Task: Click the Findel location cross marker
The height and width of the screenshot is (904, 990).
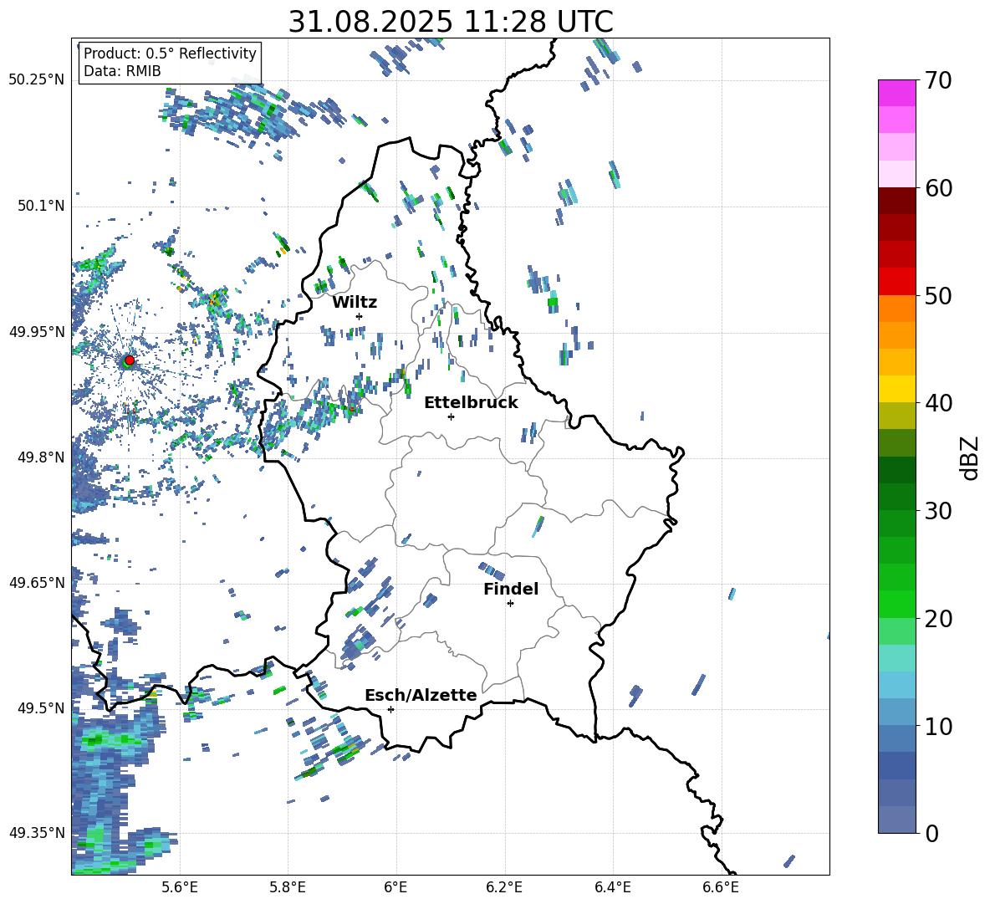Action: pos(510,604)
